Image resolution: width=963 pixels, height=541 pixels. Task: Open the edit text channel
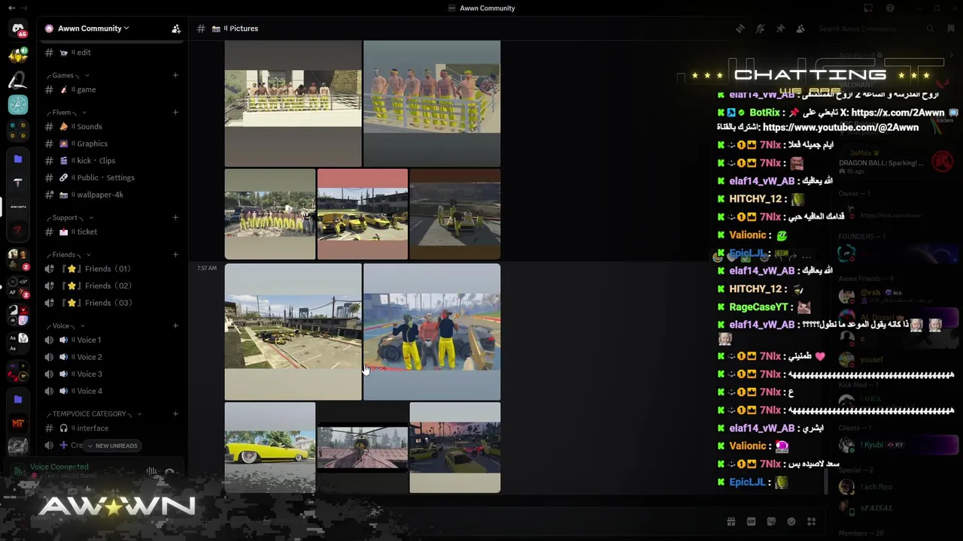[113, 53]
